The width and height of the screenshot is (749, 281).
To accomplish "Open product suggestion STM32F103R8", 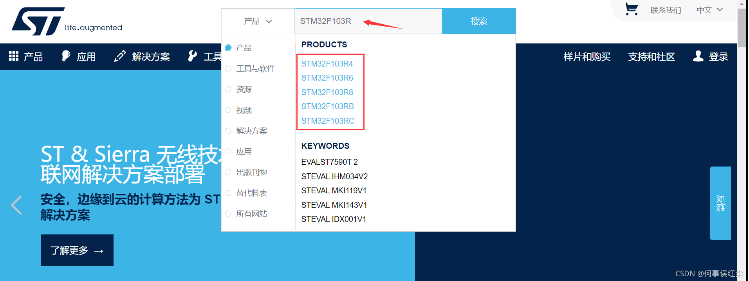I will 327,92.
